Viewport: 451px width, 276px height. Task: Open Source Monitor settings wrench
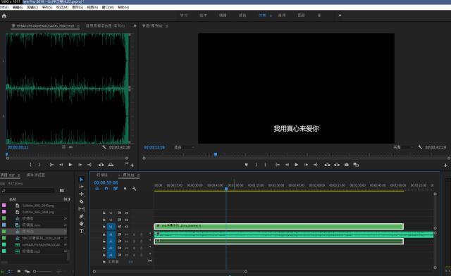point(104,147)
